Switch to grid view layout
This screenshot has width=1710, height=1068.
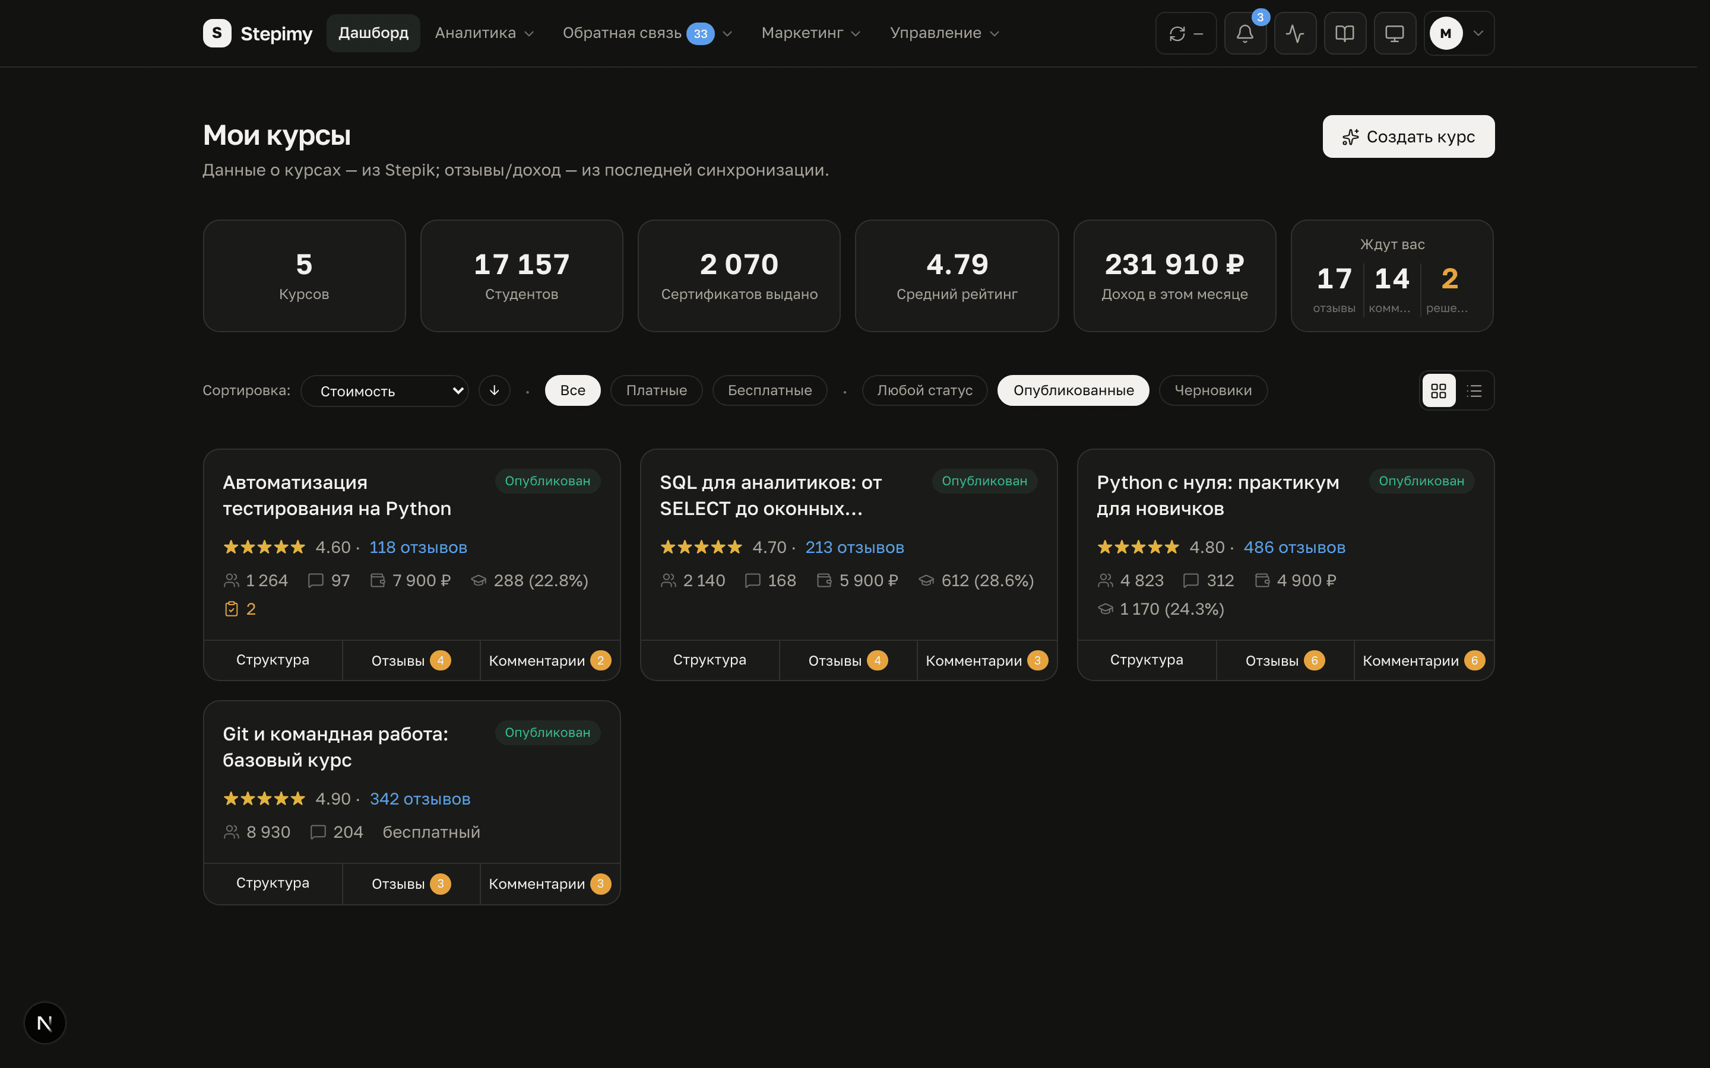point(1439,390)
